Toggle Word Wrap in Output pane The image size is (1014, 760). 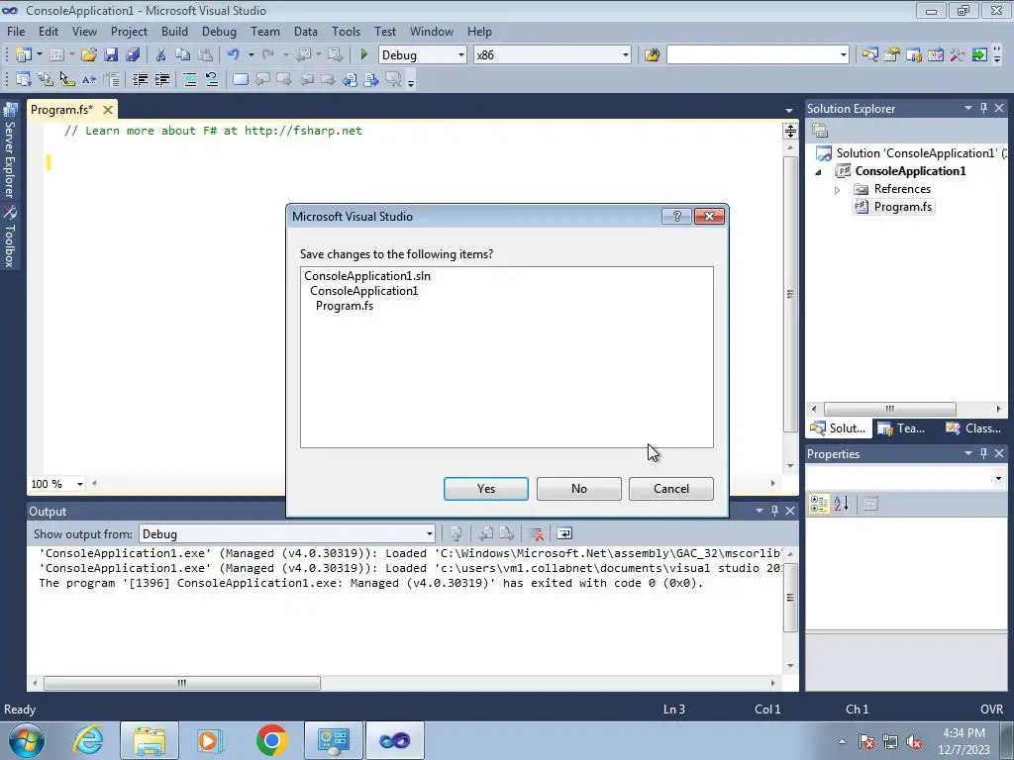tap(564, 533)
